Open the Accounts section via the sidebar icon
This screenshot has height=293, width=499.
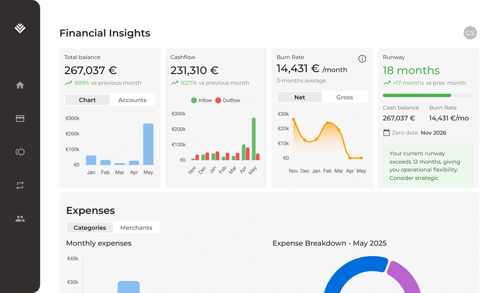point(20,152)
